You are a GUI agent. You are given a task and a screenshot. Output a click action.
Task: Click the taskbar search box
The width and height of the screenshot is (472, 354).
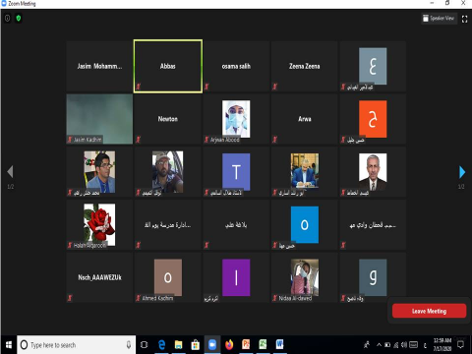(x=76, y=345)
